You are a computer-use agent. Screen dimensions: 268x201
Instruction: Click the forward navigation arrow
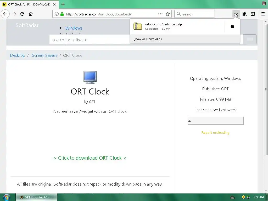(14, 14)
